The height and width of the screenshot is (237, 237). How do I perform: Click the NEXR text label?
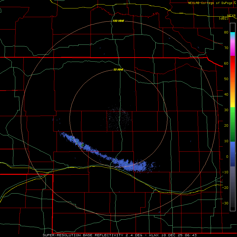[x=231, y=16]
